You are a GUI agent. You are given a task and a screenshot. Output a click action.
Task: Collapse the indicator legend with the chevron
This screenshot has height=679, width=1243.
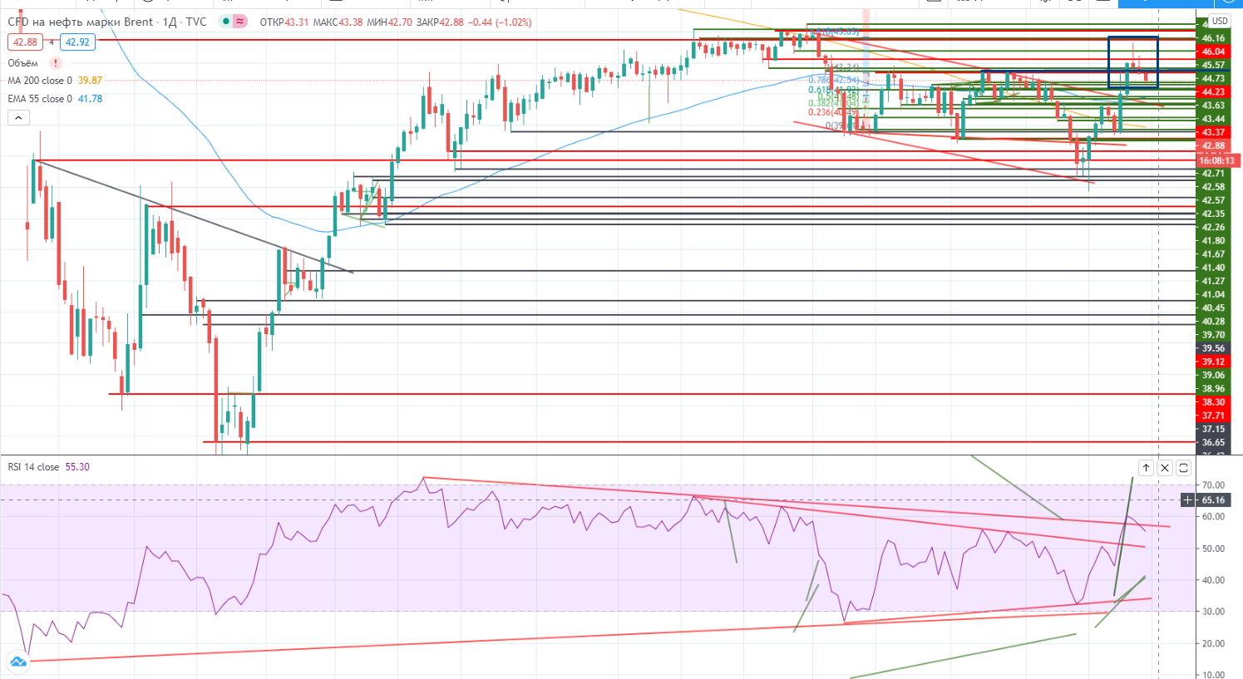[x=17, y=118]
